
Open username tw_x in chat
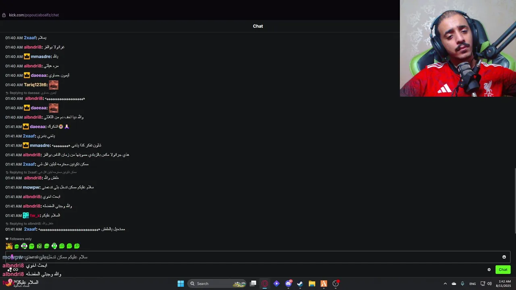pos(35,215)
